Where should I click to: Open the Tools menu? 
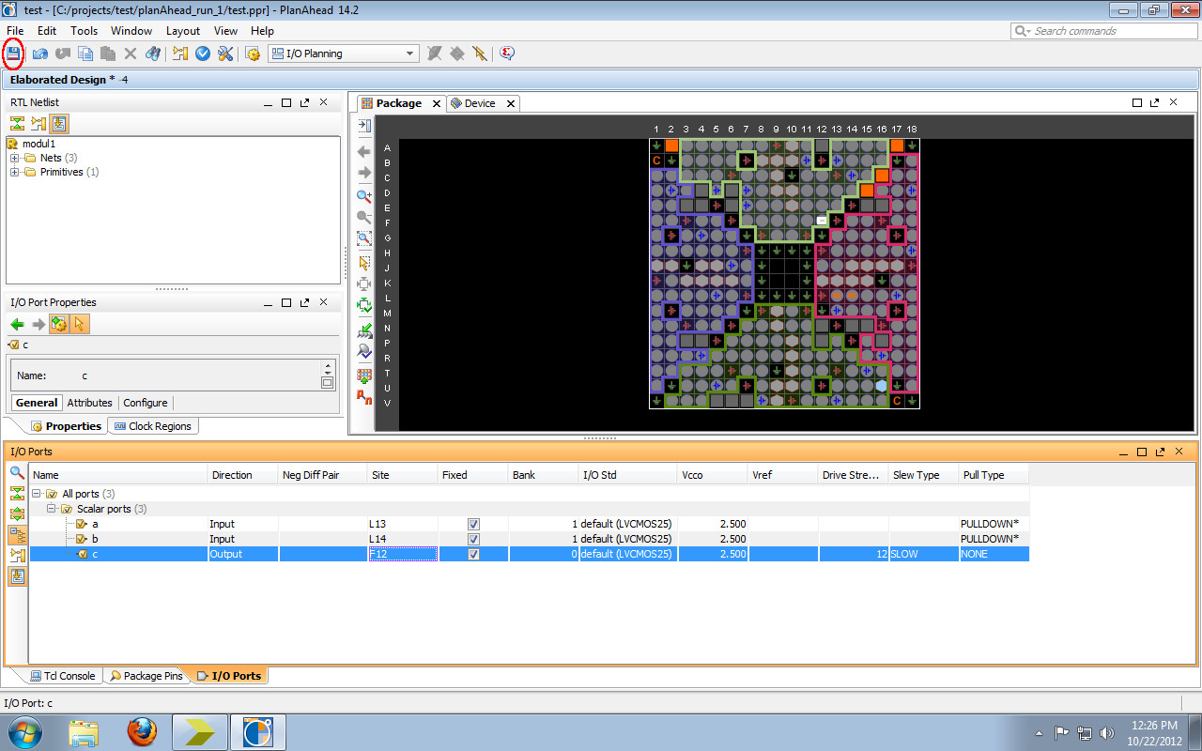pyautogui.click(x=84, y=30)
